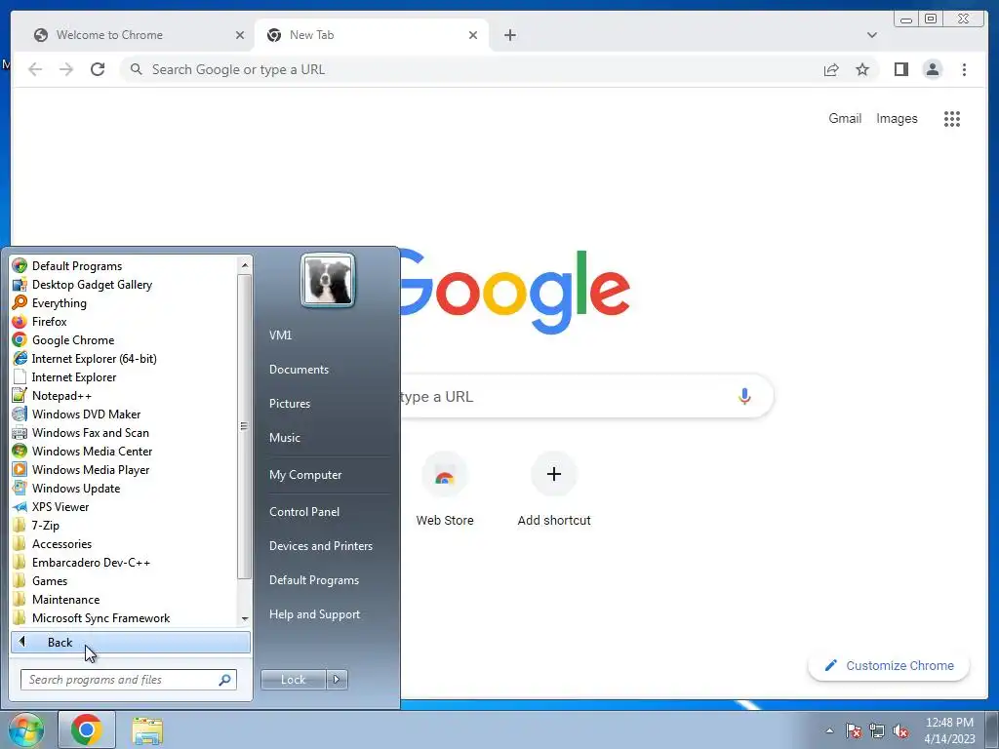The image size is (999, 749).
Task: Bookmark this tab with the star
Action: [862, 69]
